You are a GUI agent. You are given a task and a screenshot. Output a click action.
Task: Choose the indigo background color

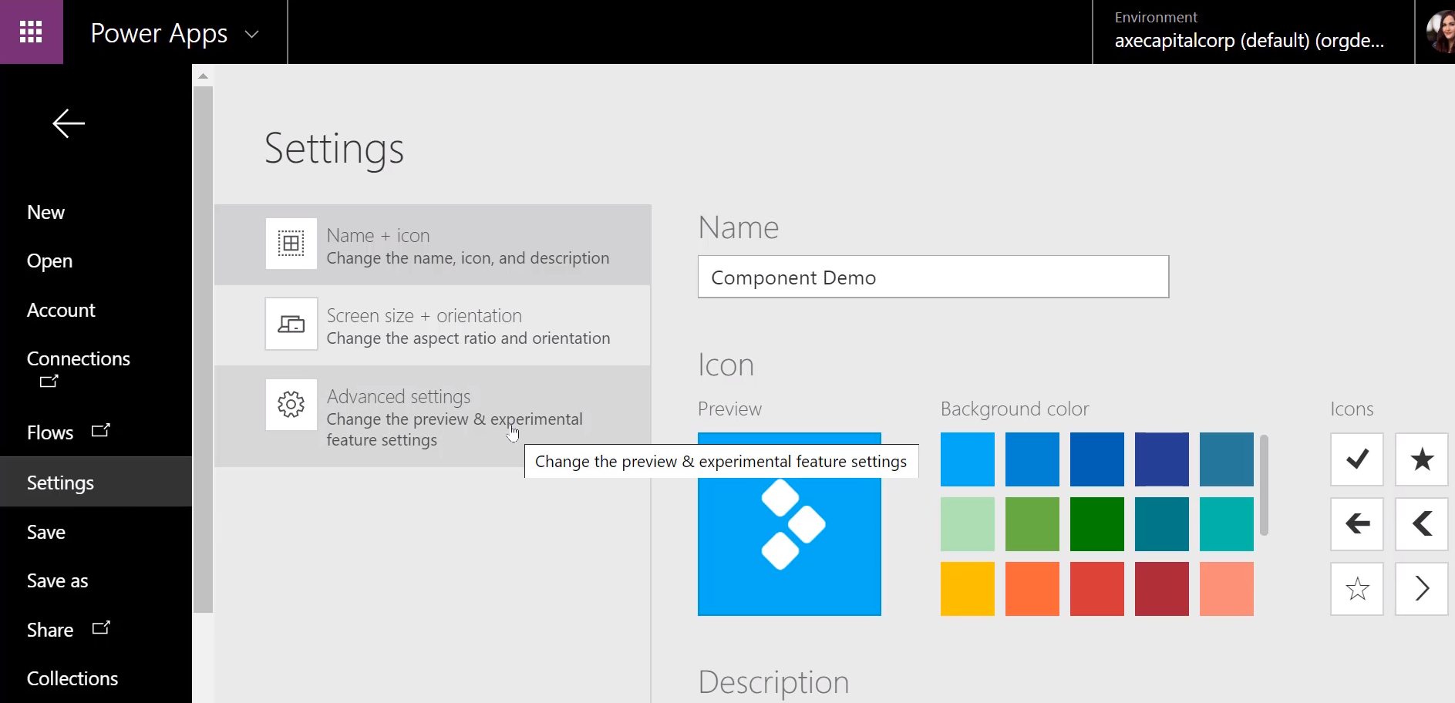[1162, 459]
